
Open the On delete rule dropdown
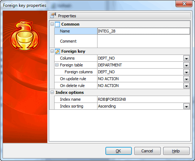[186, 86]
